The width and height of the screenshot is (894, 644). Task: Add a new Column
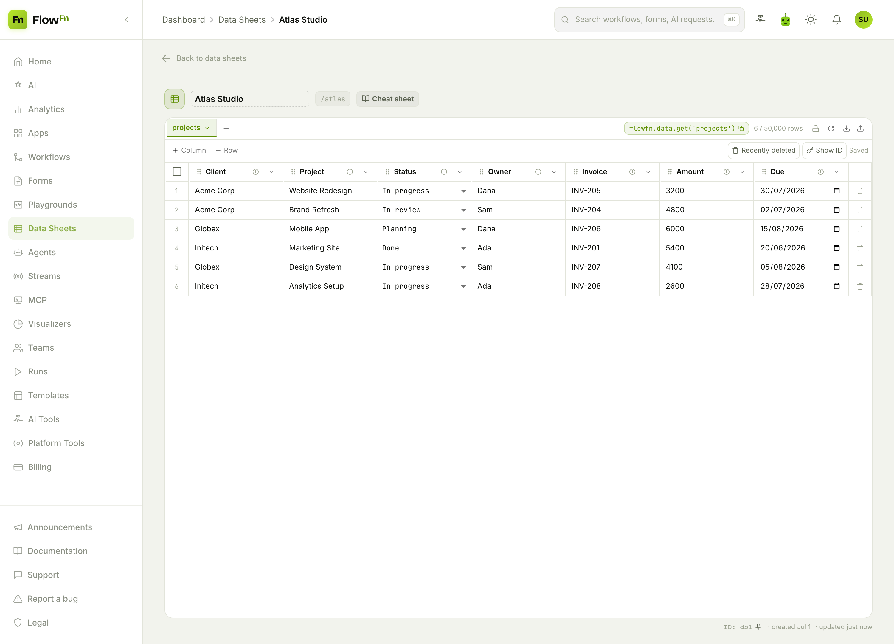[189, 150]
